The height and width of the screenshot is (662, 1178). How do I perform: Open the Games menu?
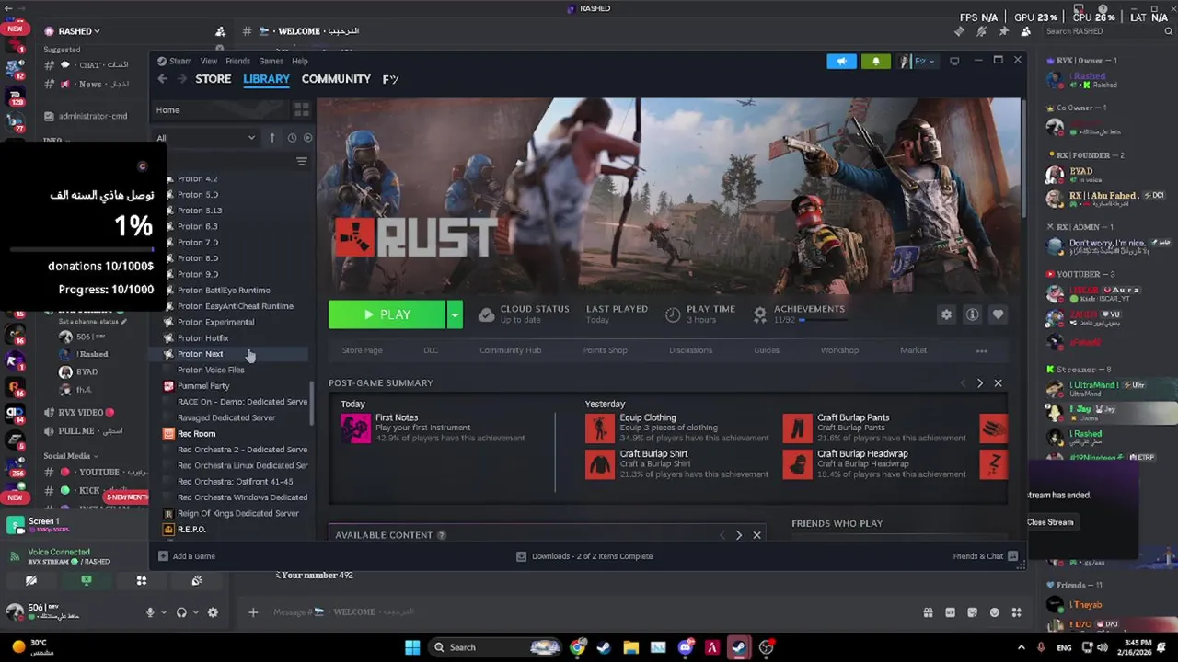[271, 62]
